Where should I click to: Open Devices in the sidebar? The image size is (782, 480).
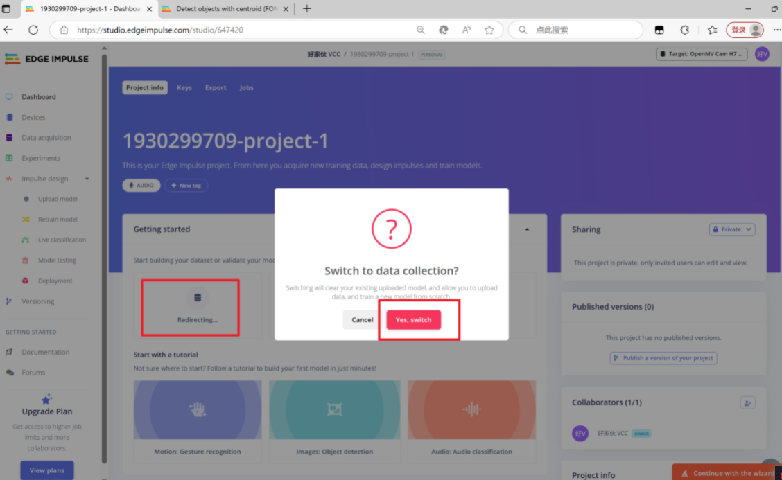tap(33, 117)
